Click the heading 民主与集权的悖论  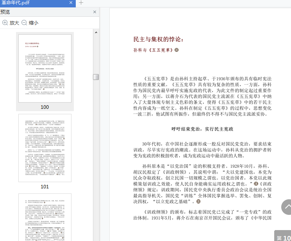(159, 39)
